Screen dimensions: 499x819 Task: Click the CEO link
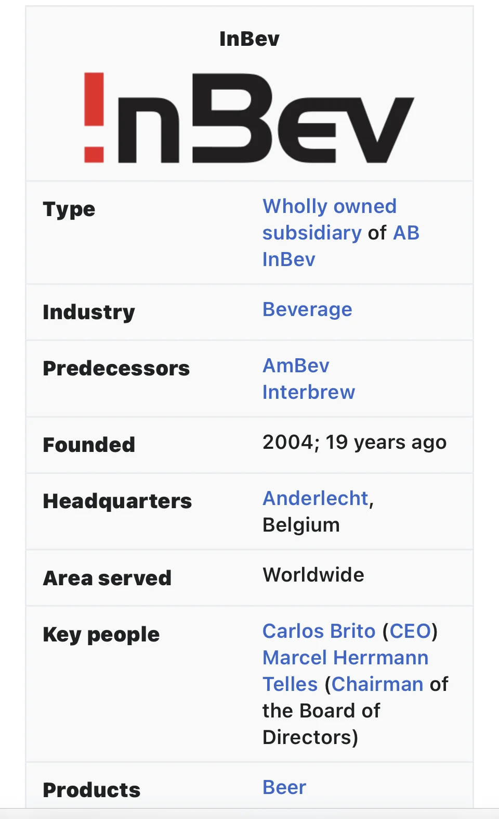click(x=410, y=631)
